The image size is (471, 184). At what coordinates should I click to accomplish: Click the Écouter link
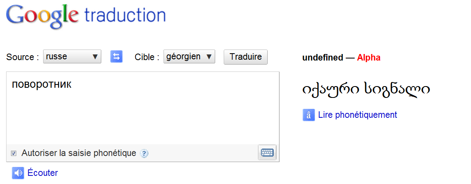coord(43,173)
